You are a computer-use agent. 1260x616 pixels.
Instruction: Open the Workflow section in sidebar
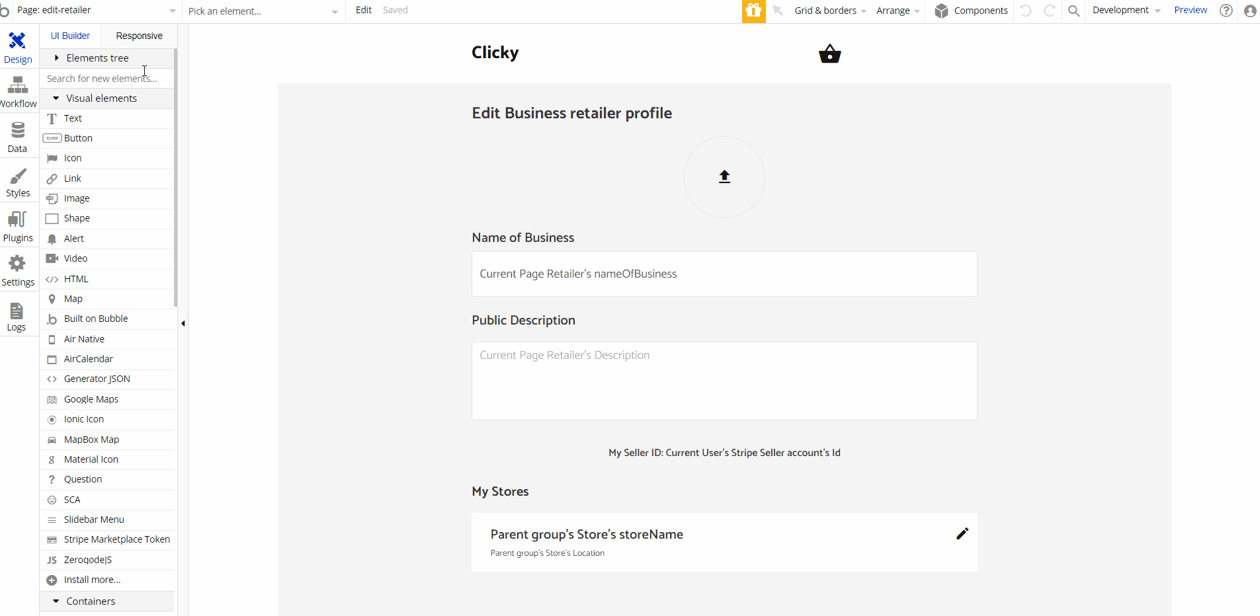[x=18, y=92]
